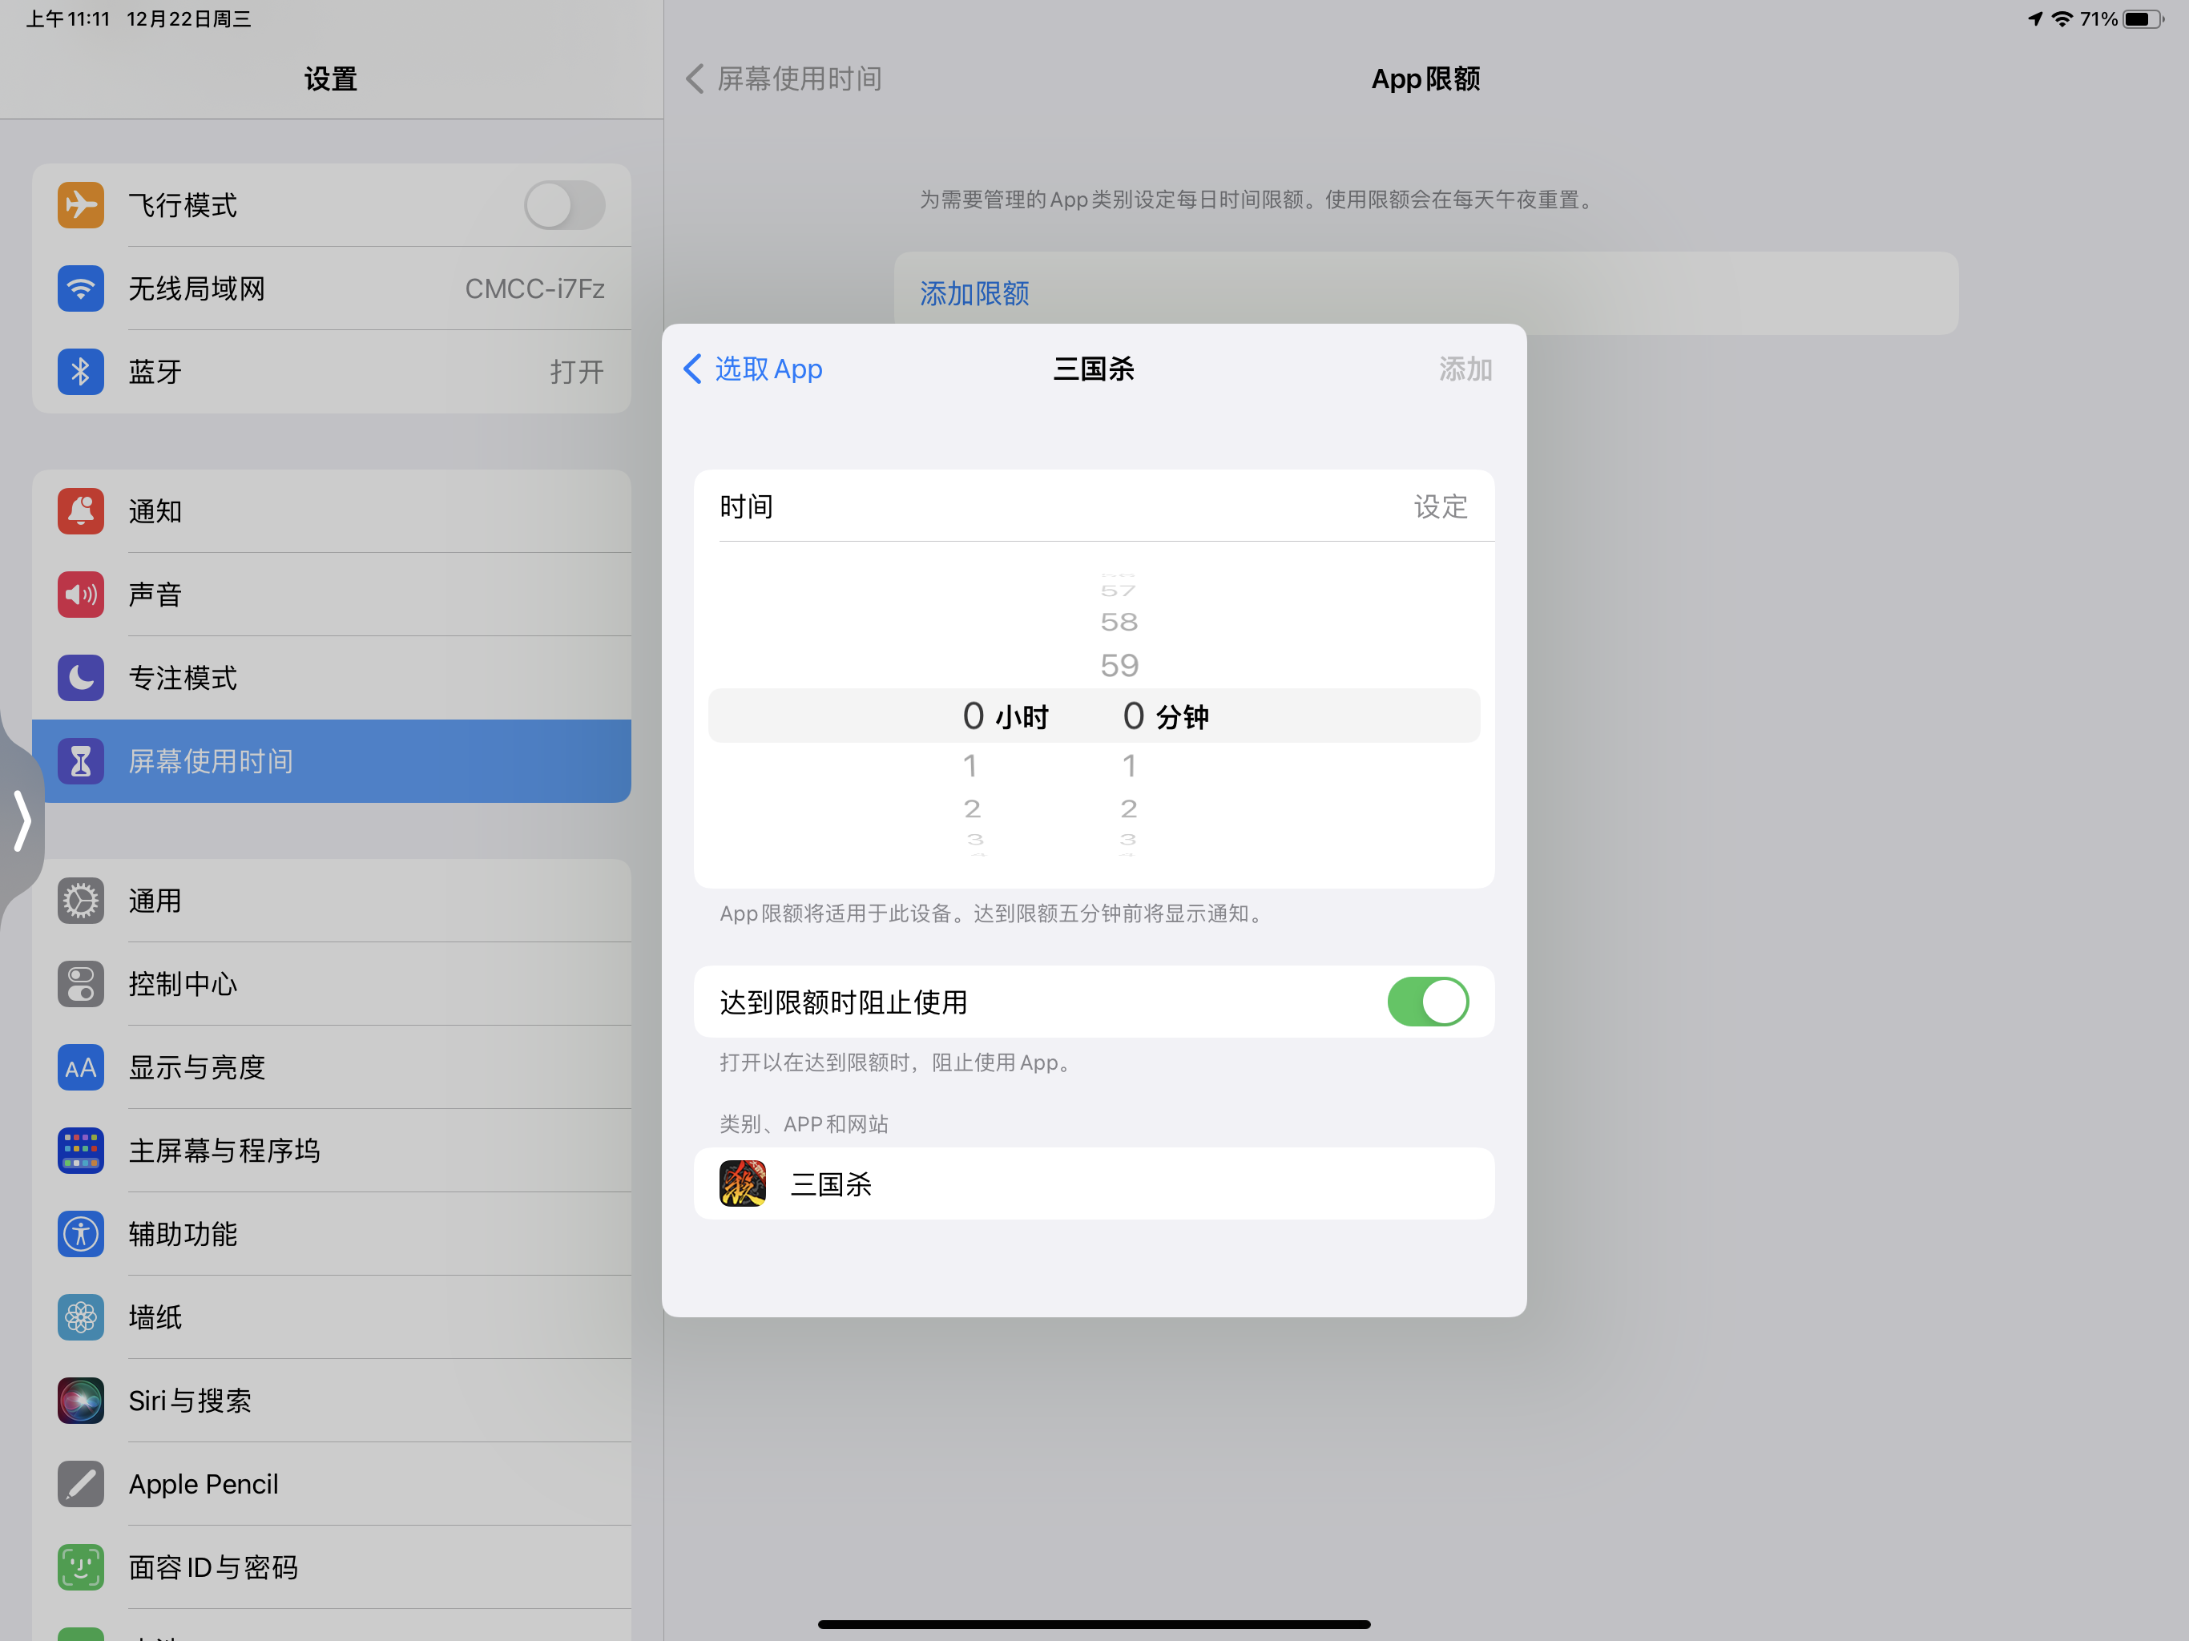Tap the Bluetooth icon
Screen dimensions: 2189x1641
click(x=80, y=371)
